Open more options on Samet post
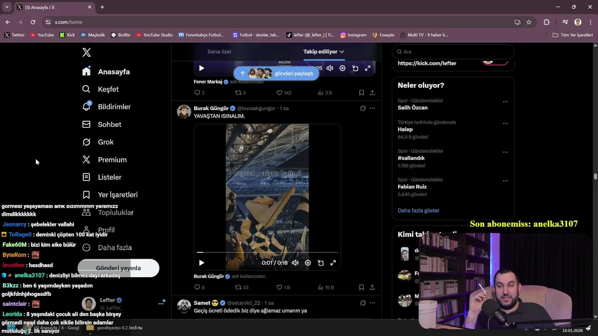Viewport: 598px width, 336px height. pyautogui.click(x=372, y=303)
